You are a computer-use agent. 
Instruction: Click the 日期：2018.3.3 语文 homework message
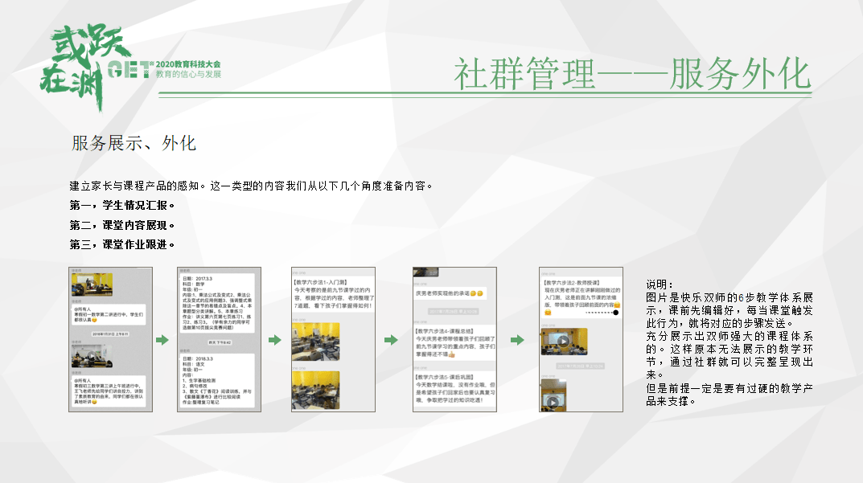[218, 381]
